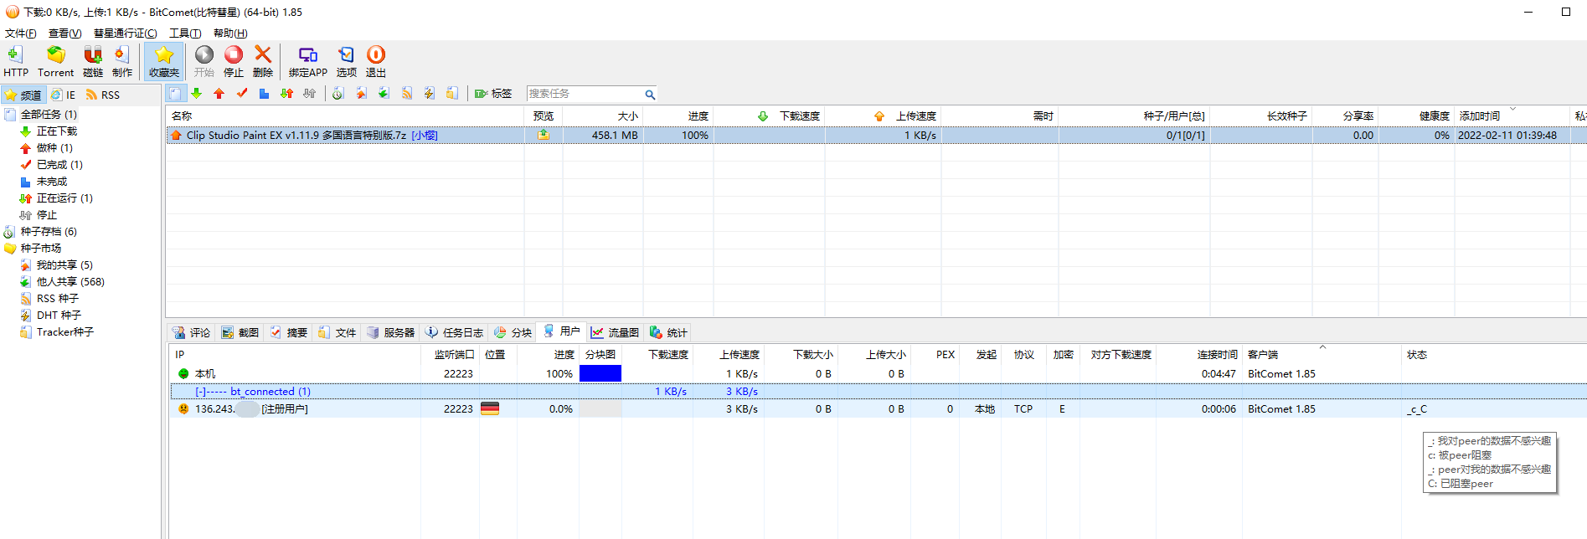1587x539 pixels.
Task: Open the 分块 detail tab
Action: (513, 332)
